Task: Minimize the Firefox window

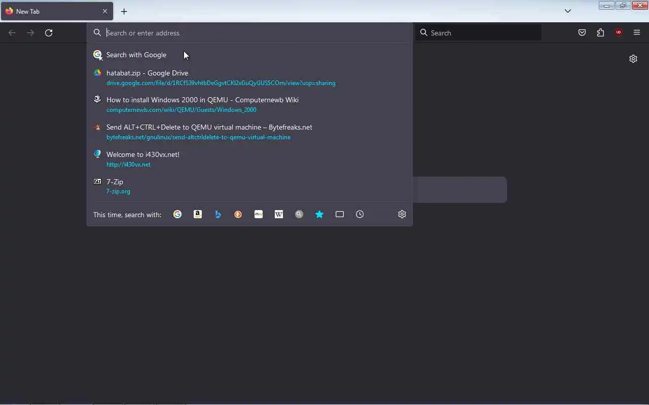Action: [606, 6]
